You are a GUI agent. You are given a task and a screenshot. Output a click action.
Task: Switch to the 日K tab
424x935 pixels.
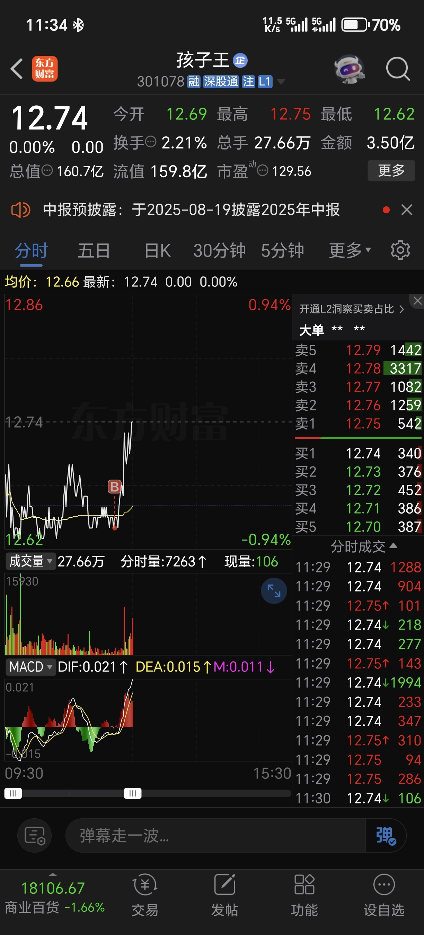157,251
